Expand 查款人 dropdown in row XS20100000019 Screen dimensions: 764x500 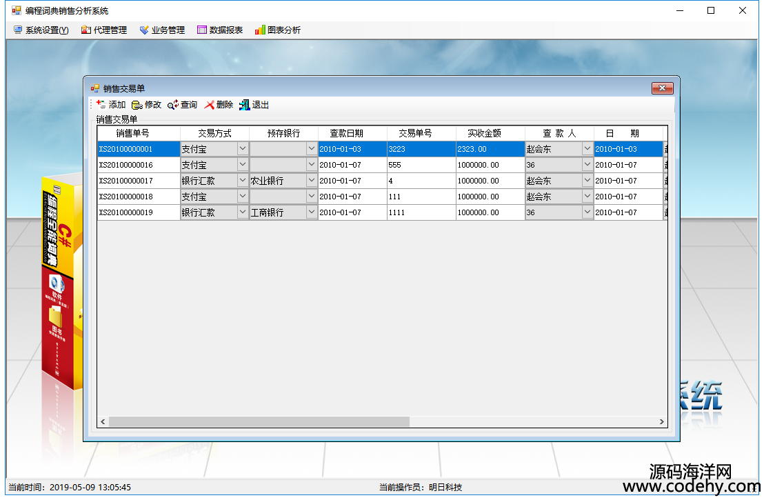click(x=587, y=212)
